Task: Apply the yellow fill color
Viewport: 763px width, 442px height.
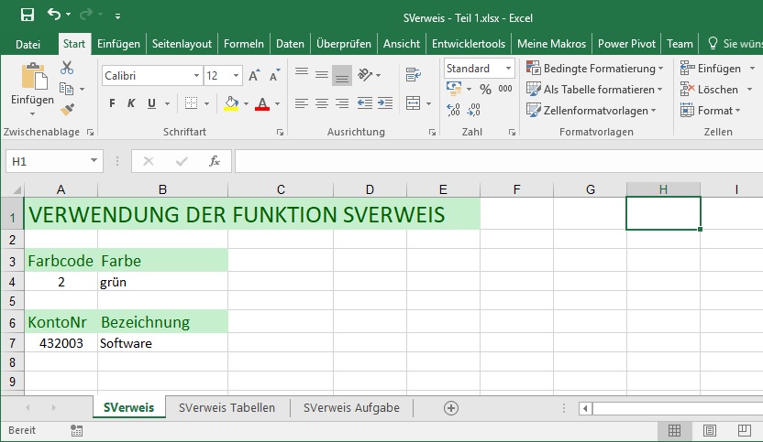Action: click(x=231, y=103)
